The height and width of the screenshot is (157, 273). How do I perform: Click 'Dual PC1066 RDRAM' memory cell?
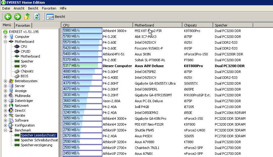pos(230,113)
